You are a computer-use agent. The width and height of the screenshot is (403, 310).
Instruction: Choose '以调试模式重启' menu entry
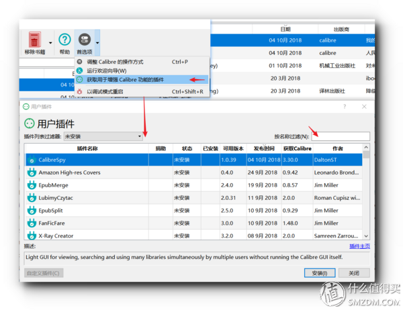click(142, 91)
